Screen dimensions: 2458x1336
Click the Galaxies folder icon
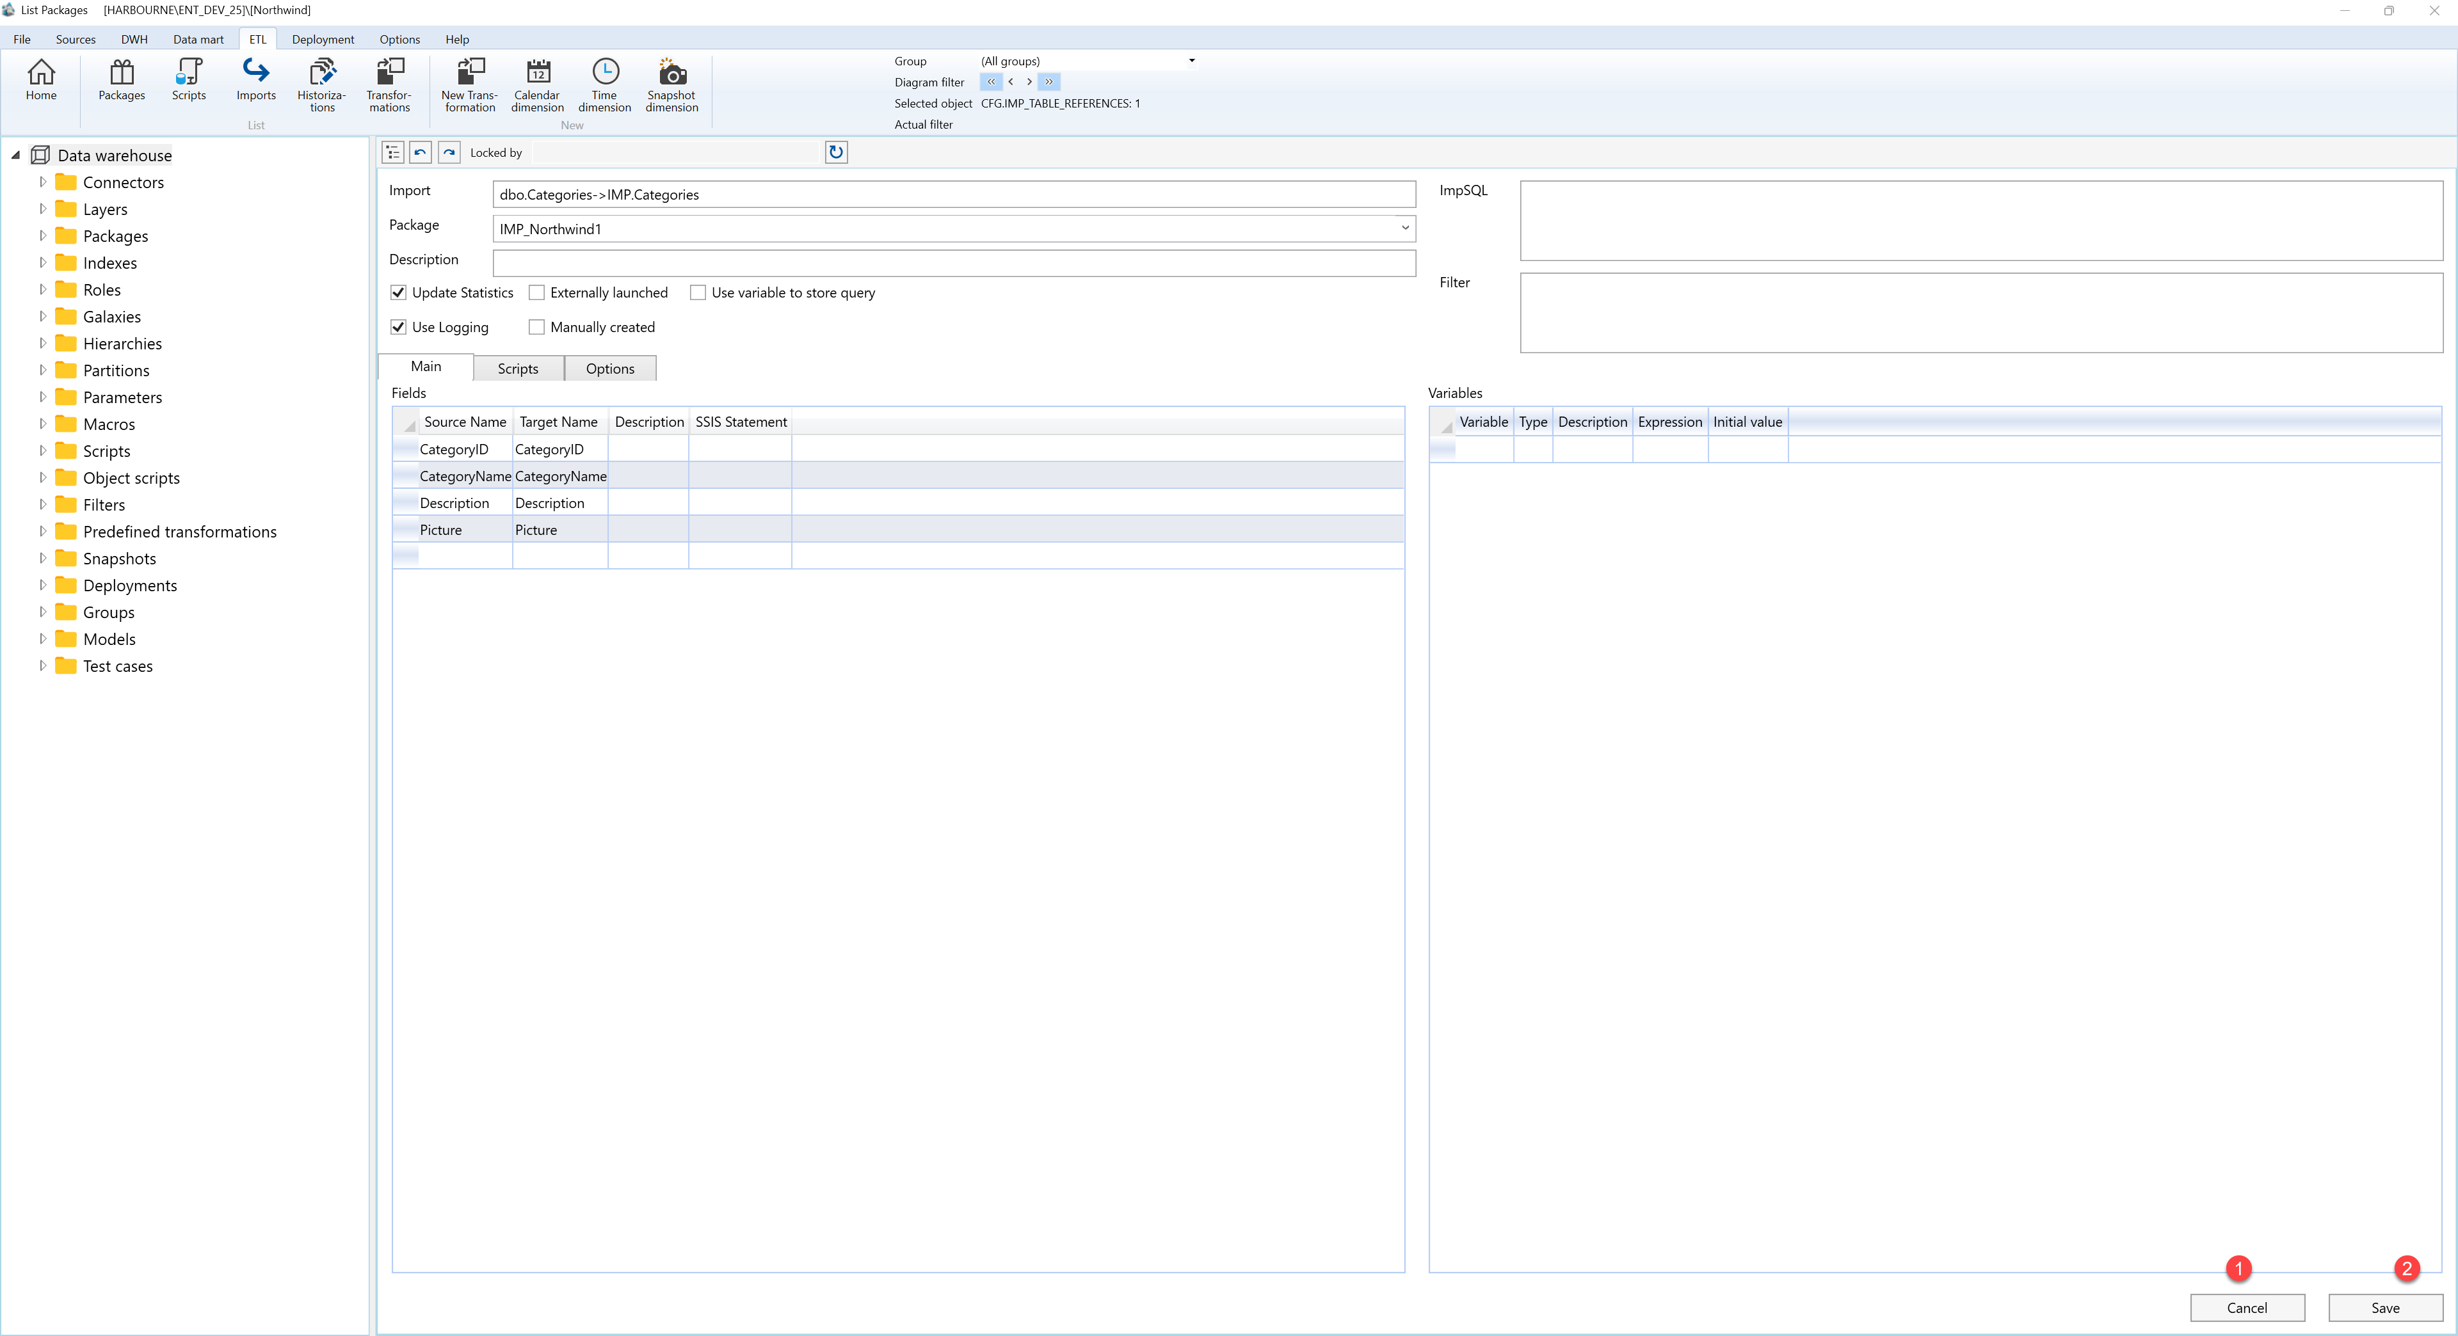(x=66, y=317)
